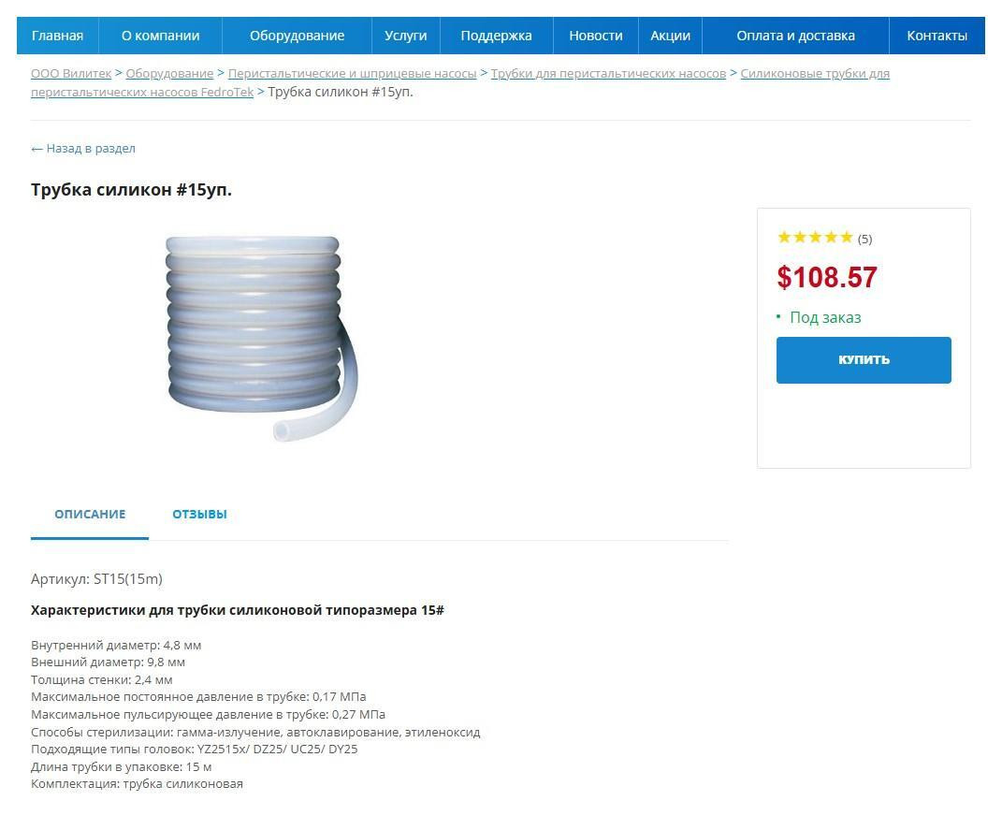The width and height of the screenshot is (1002, 830).
Task: Go to Оборудование in navigation bar
Action: coord(298,36)
